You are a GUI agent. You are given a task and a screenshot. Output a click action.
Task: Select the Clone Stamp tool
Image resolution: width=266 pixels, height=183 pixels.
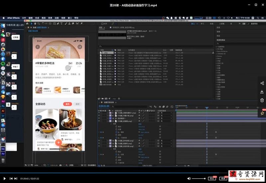(69, 24)
